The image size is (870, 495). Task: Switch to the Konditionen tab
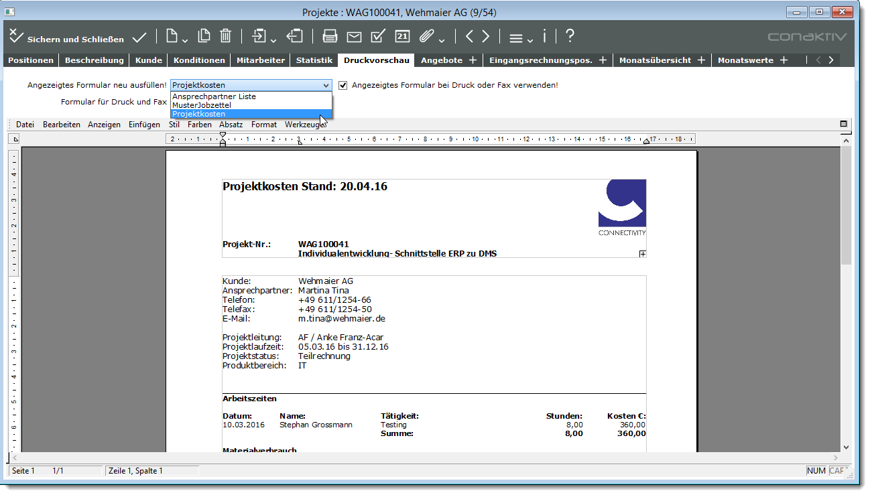tap(199, 60)
